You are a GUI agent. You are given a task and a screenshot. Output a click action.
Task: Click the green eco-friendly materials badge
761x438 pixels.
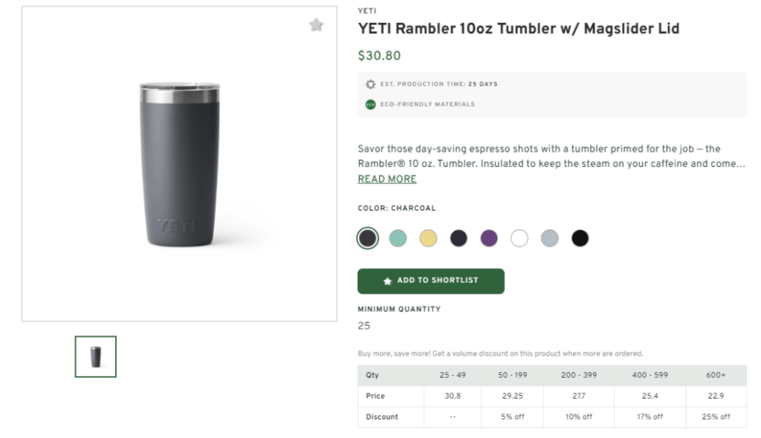369,104
